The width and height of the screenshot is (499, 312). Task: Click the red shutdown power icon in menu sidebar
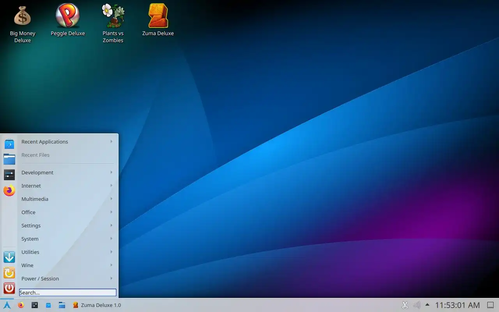9,288
